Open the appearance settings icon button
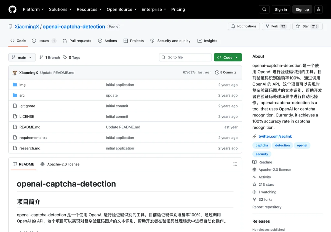331x232 pixels. pos(319,9)
